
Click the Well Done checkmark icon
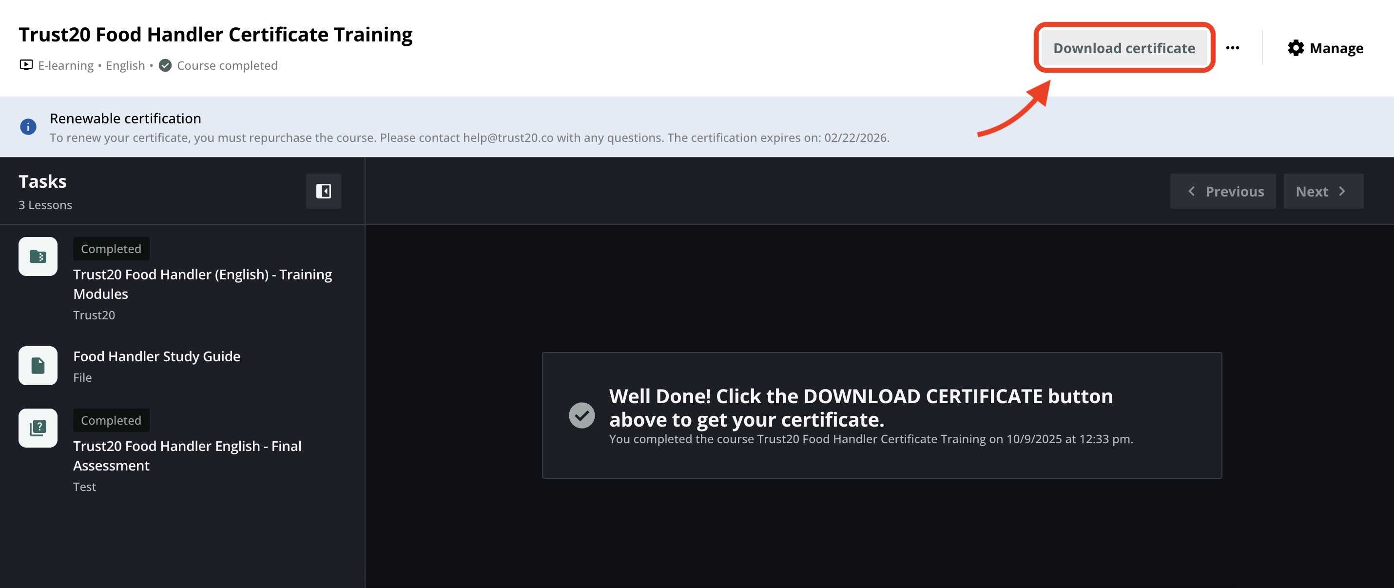coord(581,415)
